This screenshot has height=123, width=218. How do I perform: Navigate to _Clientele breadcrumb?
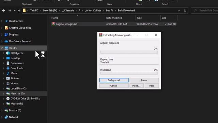click(x=68, y=11)
